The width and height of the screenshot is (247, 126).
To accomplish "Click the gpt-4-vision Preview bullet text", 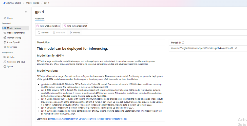I will [x=102, y=102].
